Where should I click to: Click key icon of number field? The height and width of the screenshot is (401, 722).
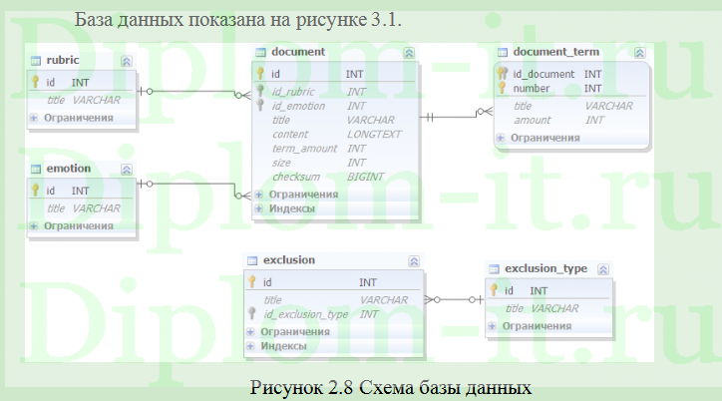click(x=502, y=88)
